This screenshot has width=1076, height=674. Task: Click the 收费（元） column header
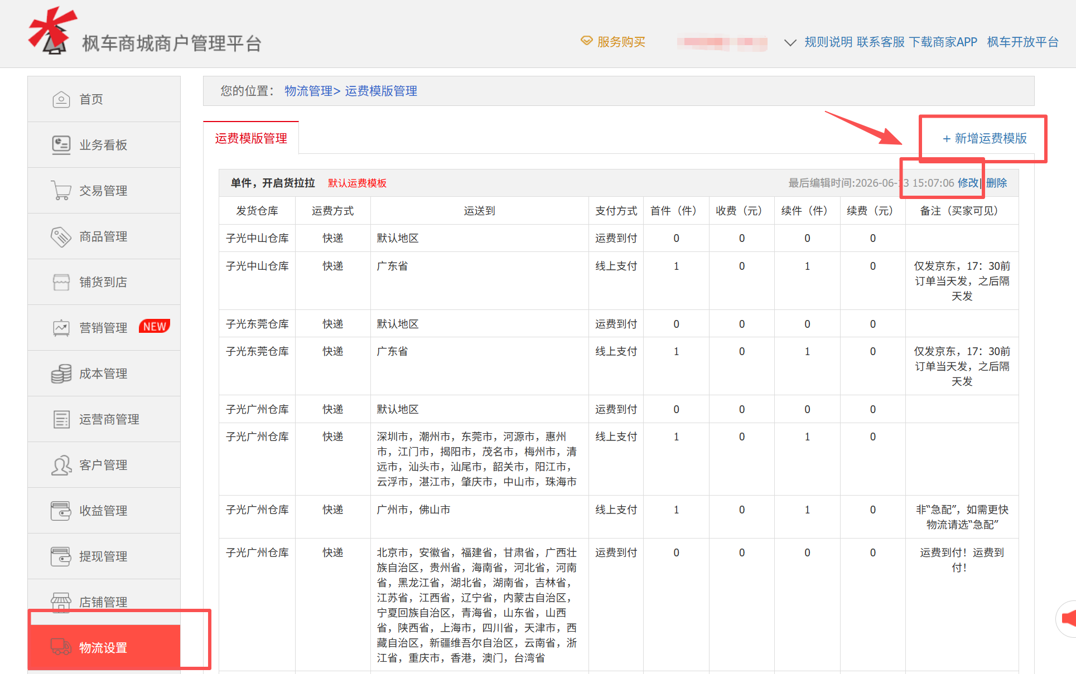(742, 211)
